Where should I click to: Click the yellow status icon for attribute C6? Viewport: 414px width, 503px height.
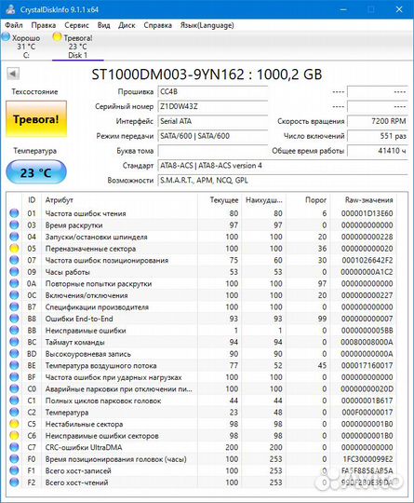14,436
